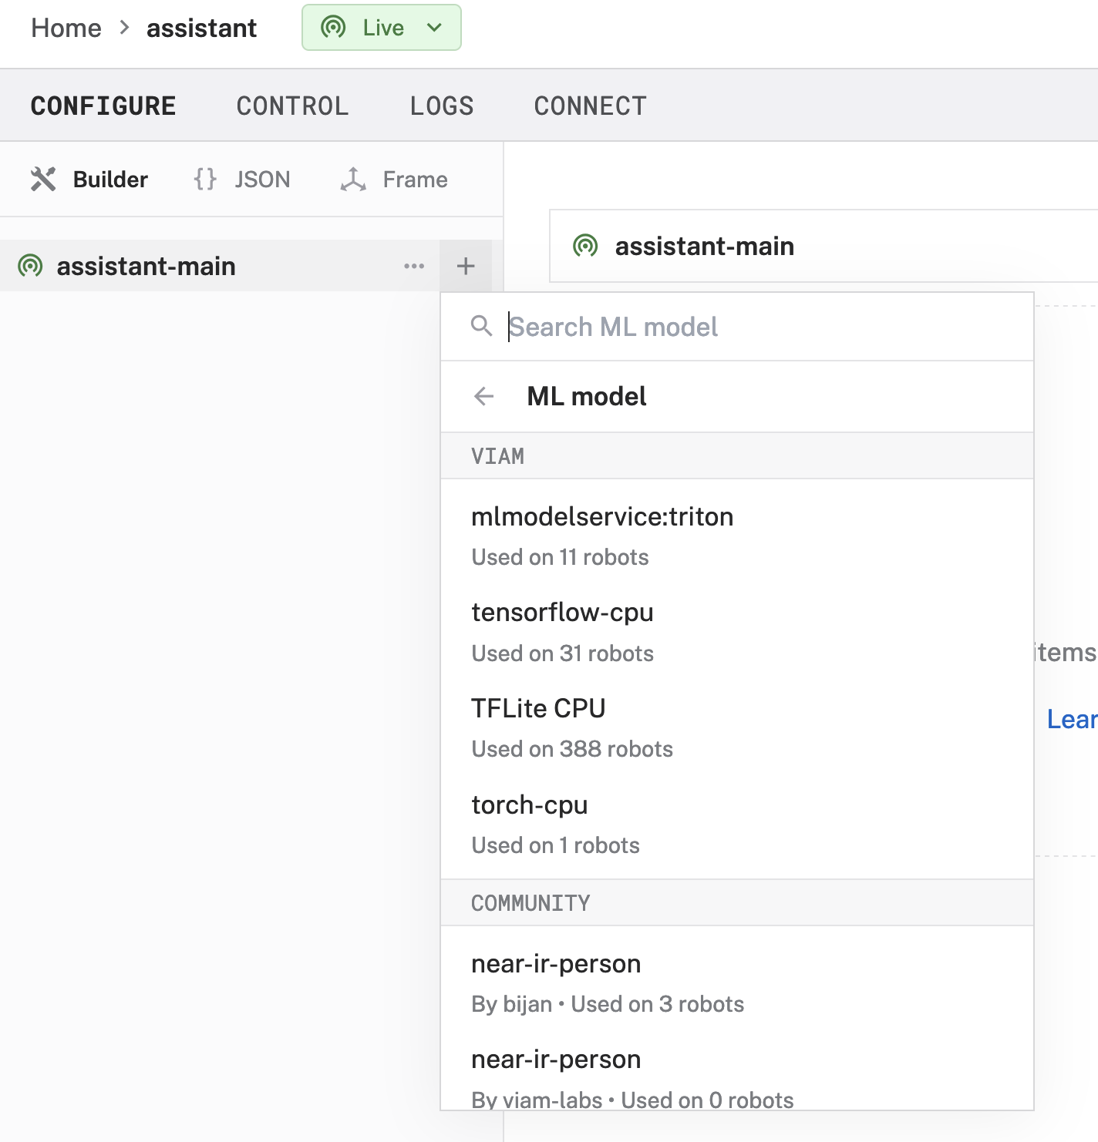Screen dimensions: 1098x1142
Task: Click the JSON braces icon
Action: [x=205, y=180]
